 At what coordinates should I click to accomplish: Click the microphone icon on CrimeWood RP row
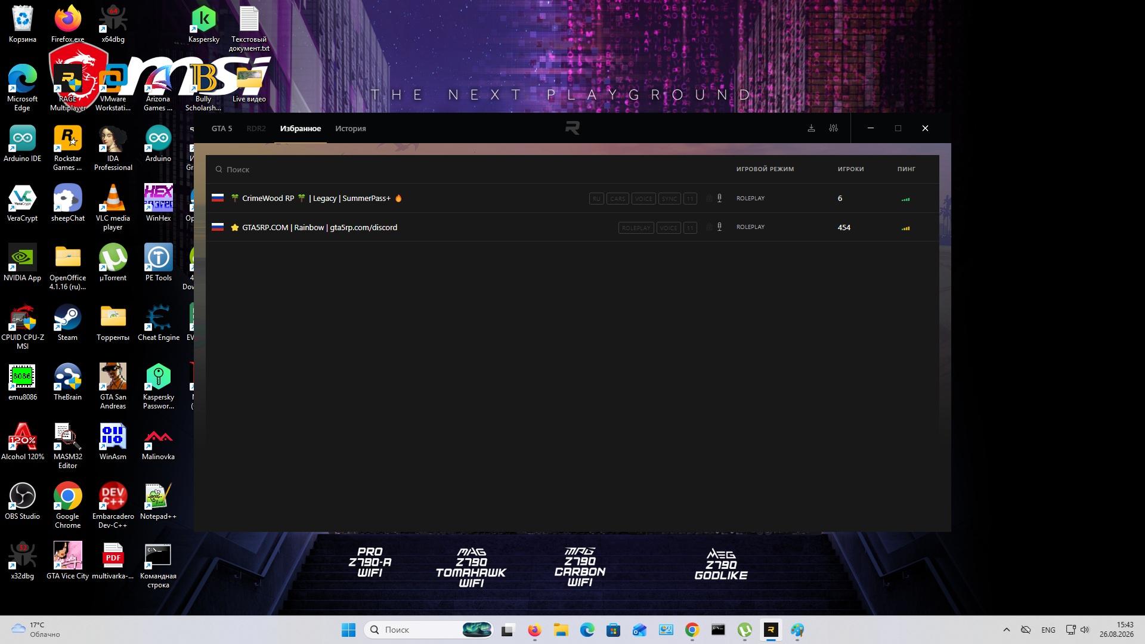(x=720, y=198)
